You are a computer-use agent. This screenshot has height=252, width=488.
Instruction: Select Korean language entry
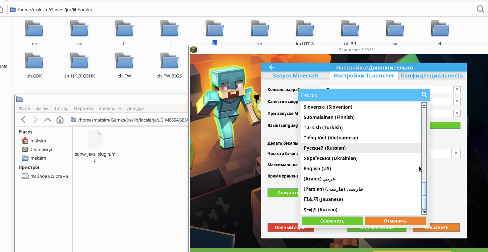(x=361, y=210)
